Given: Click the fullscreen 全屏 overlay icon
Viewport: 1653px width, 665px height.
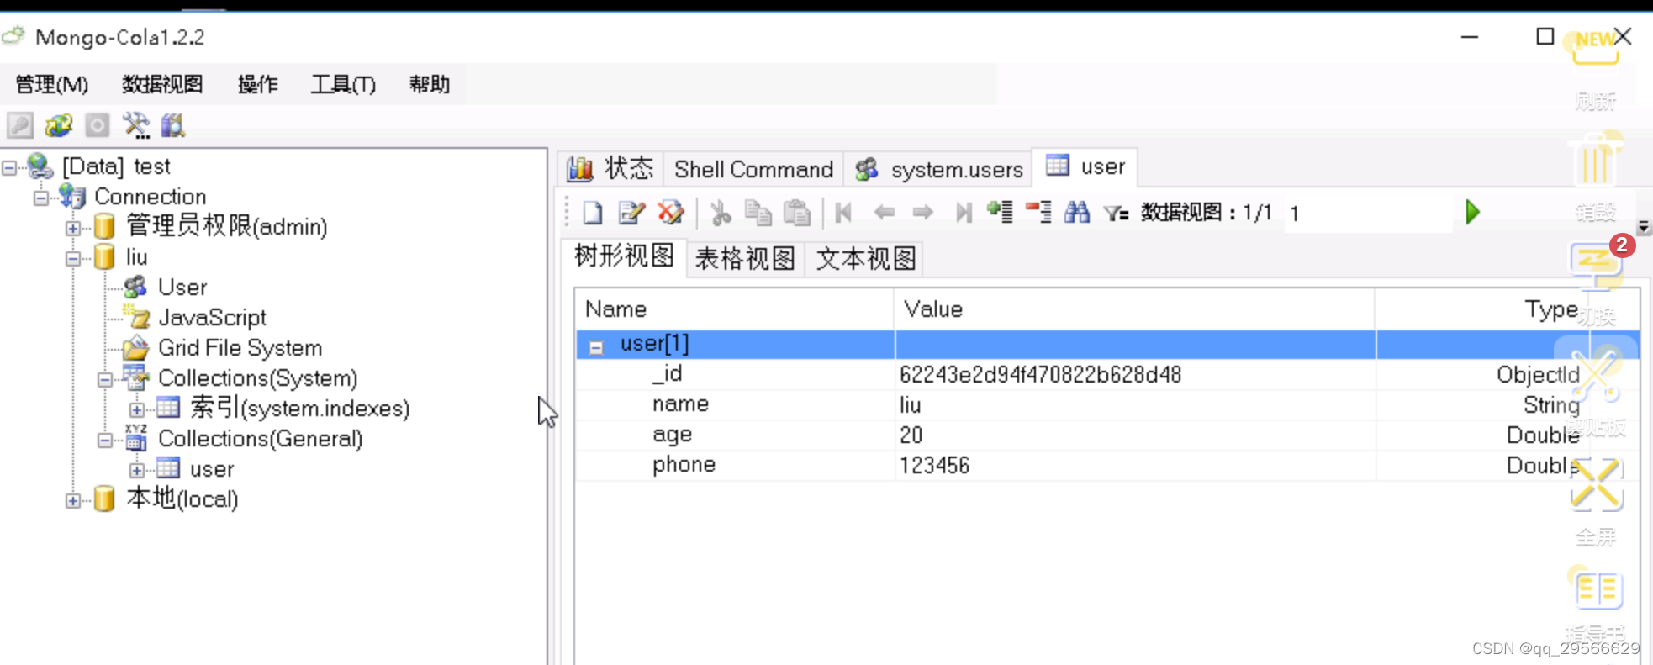Looking at the screenshot, I should coord(1597,484).
